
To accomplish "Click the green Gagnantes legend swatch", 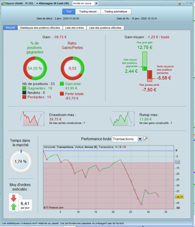I will 24,88.
